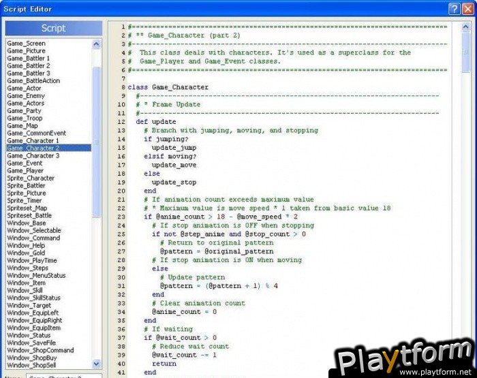Close the Script Editor window
477x378 pixels.
[468, 9]
